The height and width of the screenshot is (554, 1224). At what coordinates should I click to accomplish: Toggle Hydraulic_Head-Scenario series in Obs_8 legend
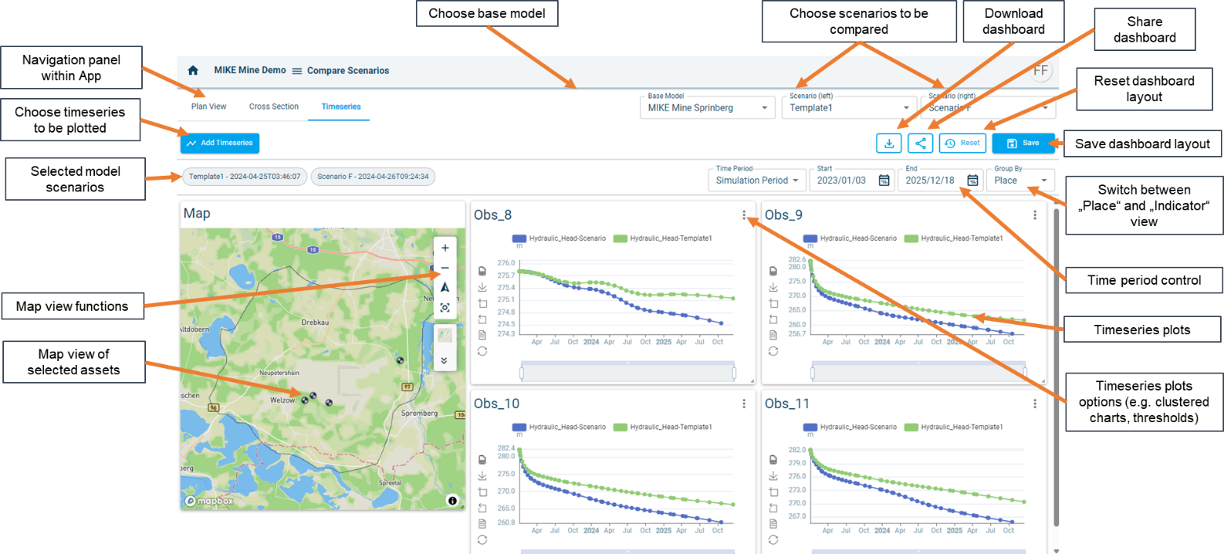pyautogui.click(x=559, y=238)
